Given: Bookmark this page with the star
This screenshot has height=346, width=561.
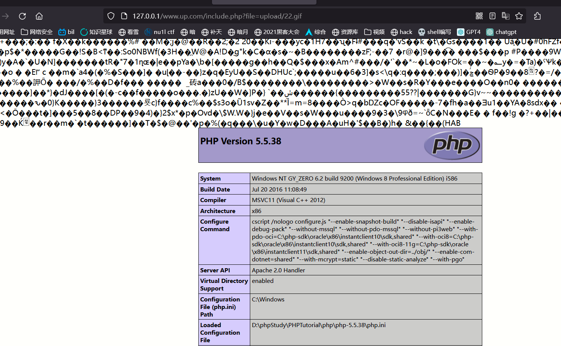Looking at the screenshot, I should (519, 16).
